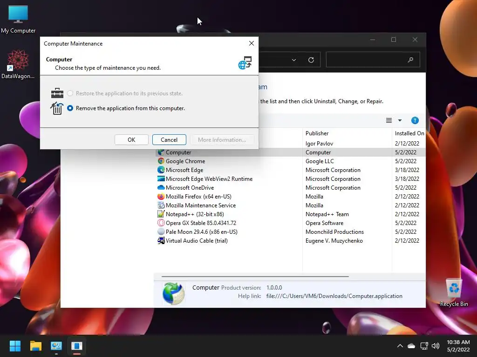Click the search box in Programs window
The height and width of the screenshot is (357, 477).
(373, 60)
